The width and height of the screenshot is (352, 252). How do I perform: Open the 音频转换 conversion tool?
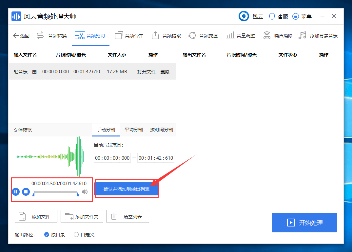(52, 36)
